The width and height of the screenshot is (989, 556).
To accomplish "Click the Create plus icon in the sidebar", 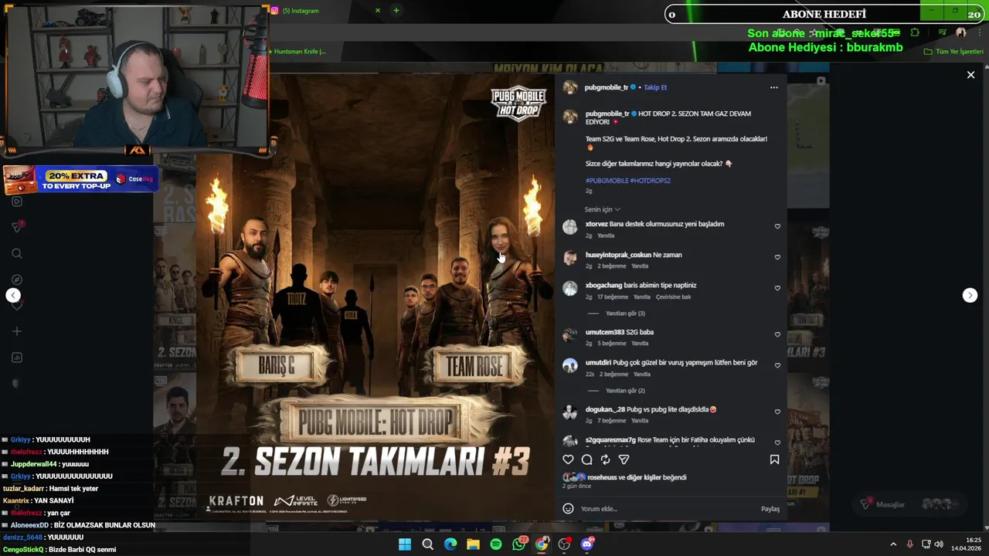I will pyautogui.click(x=17, y=331).
